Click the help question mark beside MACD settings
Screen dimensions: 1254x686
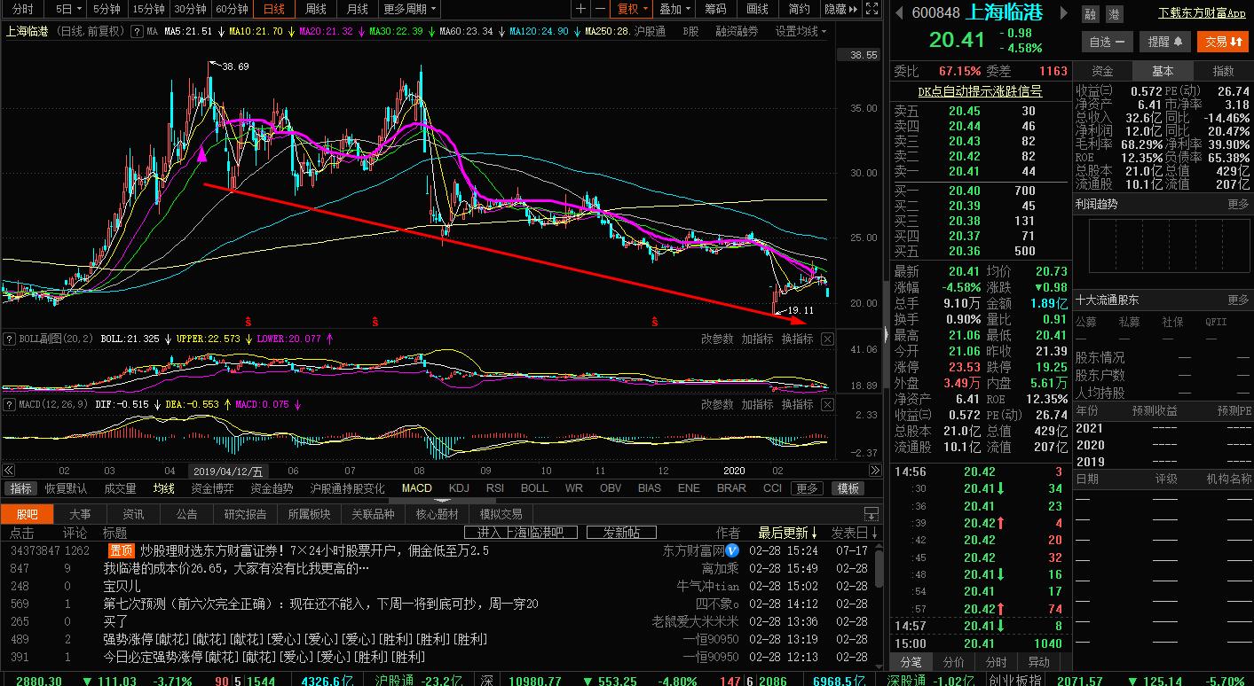tap(9, 404)
